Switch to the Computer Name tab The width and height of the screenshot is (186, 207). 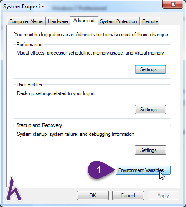(26, 21)
